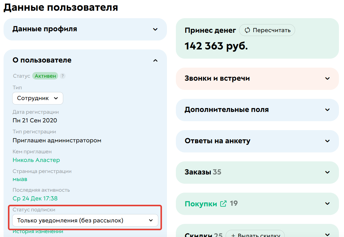
Task: Click the collapse arrow on О пользователе
Action: 155,60
